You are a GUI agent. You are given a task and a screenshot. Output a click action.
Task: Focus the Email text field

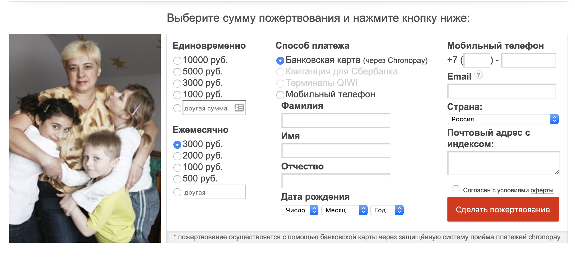click(501, 91)
